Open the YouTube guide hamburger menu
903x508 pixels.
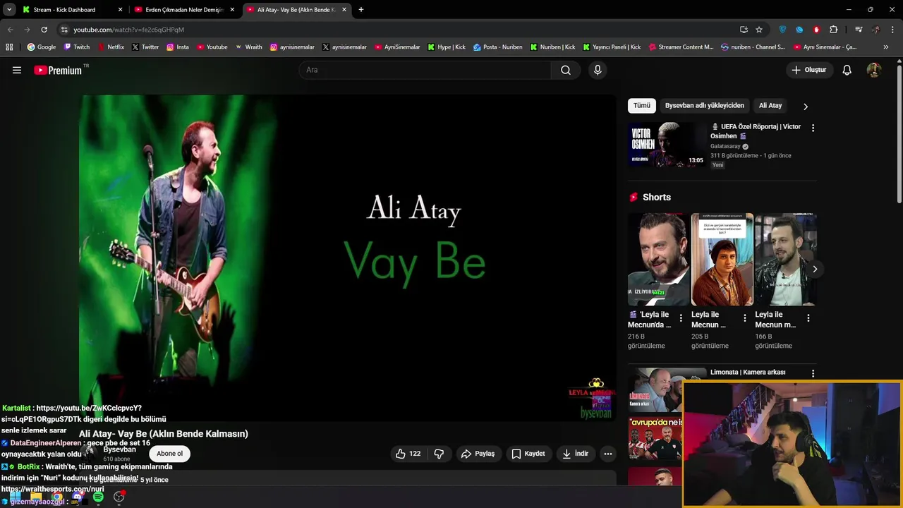click(x=17, y=70)
